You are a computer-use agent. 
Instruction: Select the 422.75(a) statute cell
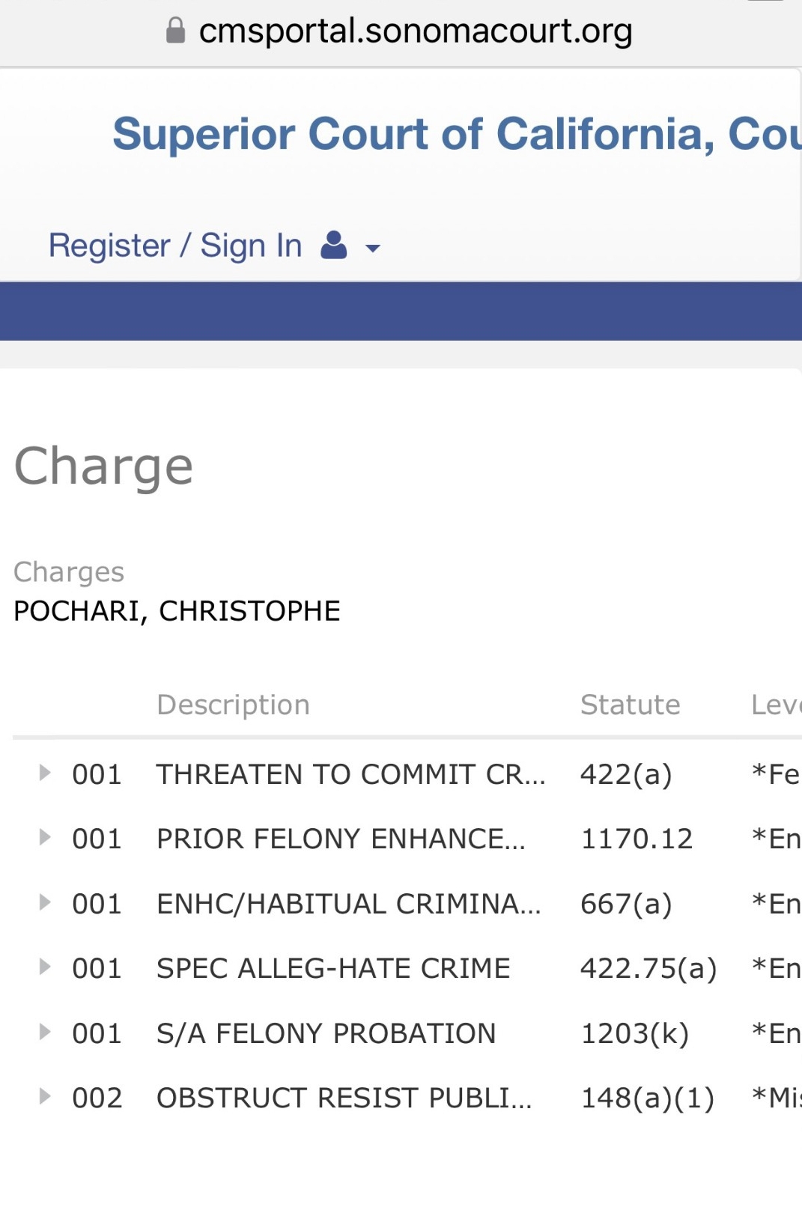click(x=648, y=968)
